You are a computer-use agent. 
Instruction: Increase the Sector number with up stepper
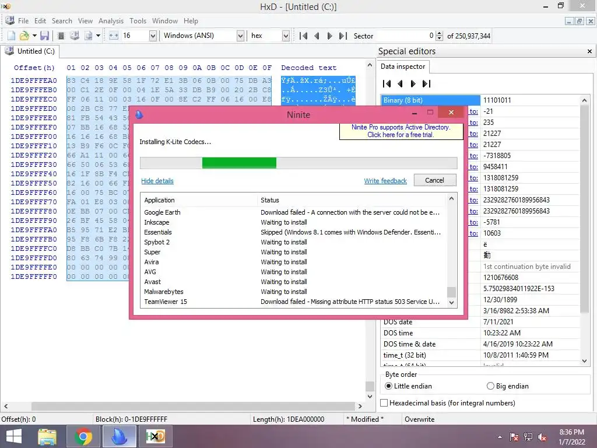(x=440, y=33)
